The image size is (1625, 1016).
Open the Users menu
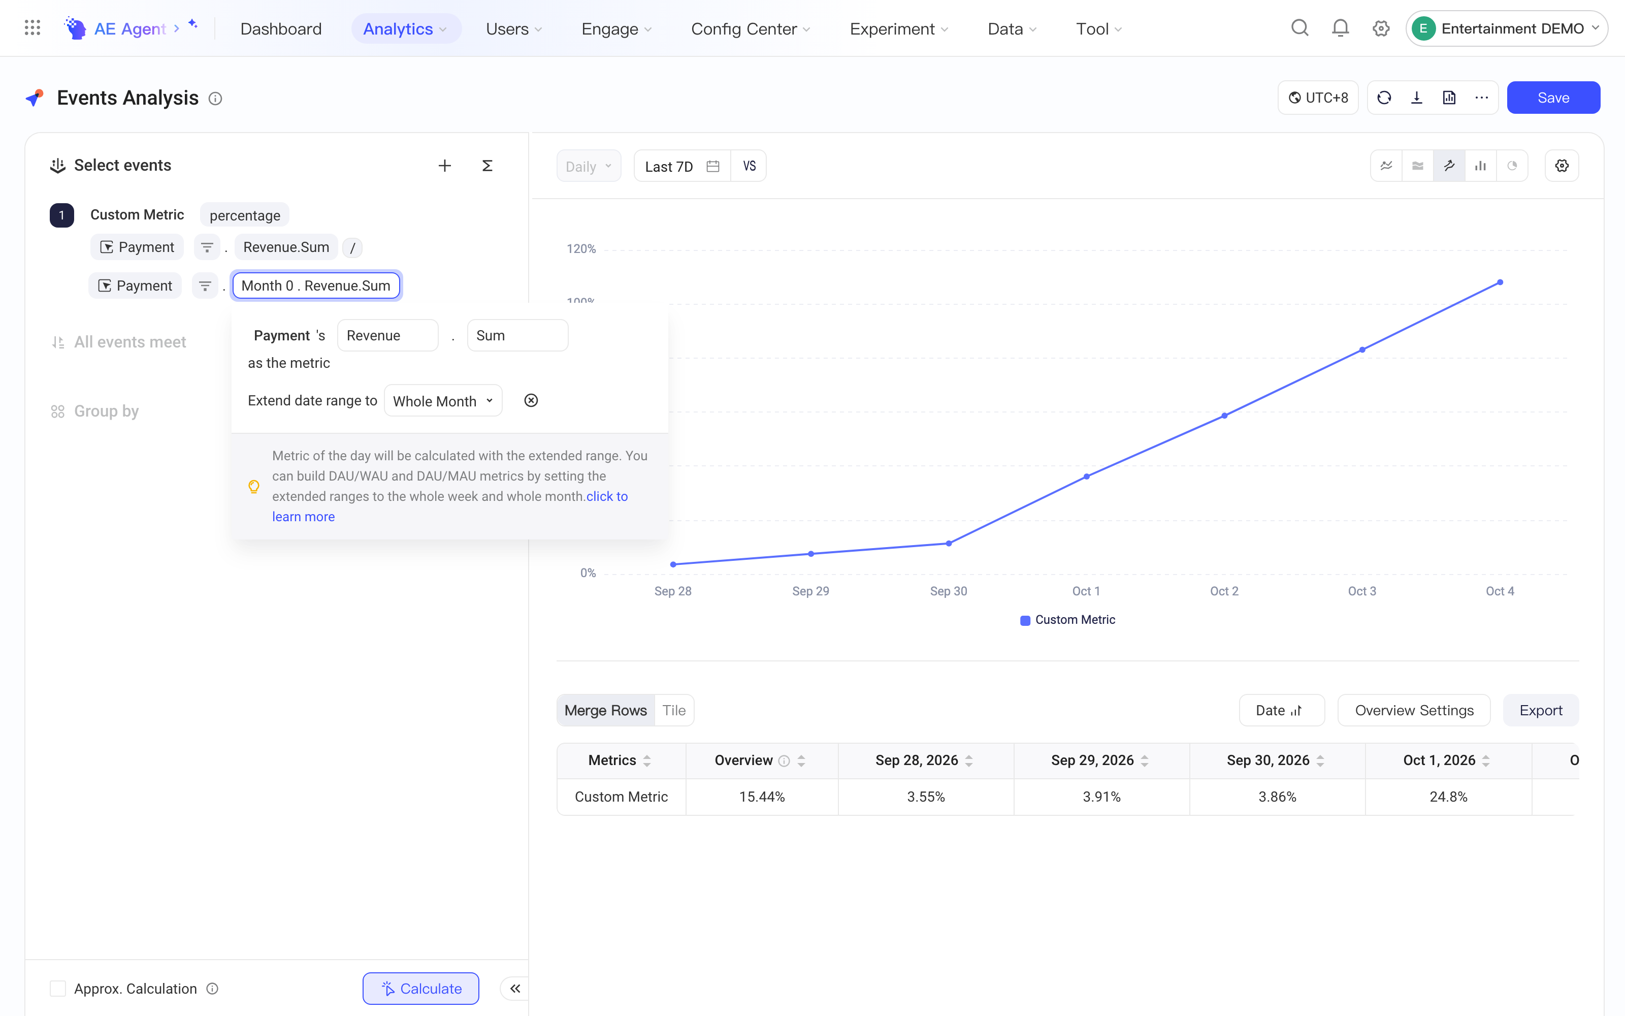[514, 29]
